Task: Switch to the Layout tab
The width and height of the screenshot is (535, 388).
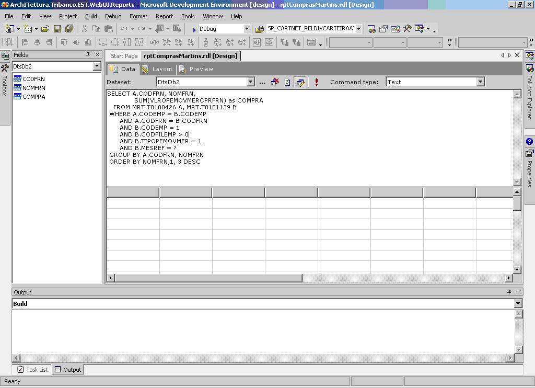Action: (157, 69)
